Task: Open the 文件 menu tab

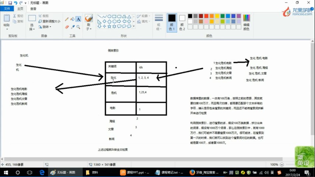Action: tap(7, 8)
